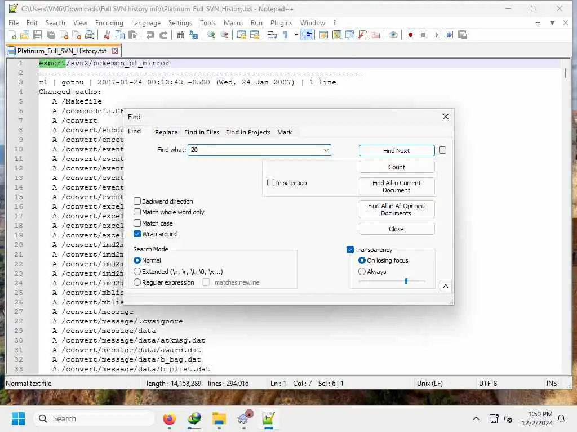Click the Close All toolbar icon
The width and height of the screenshot is (577, 432).
point(77,35)
